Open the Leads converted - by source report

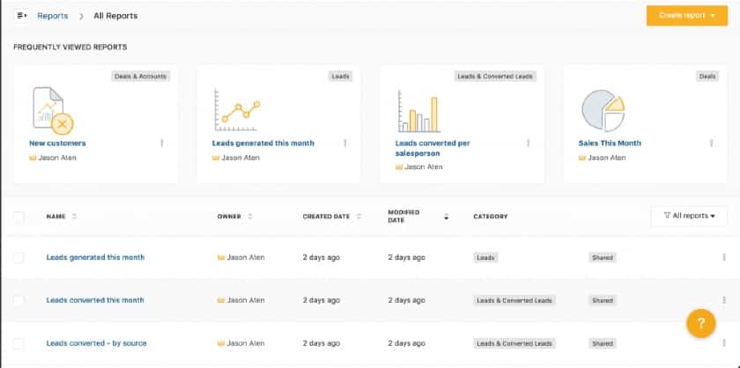(96, 343)
